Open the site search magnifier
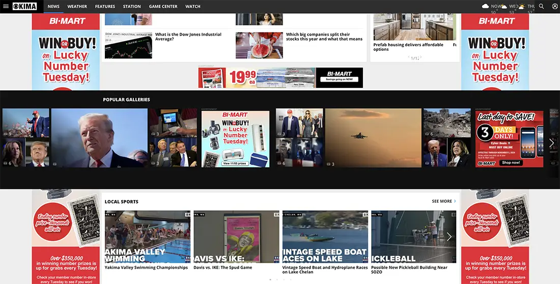 point(542,6)
